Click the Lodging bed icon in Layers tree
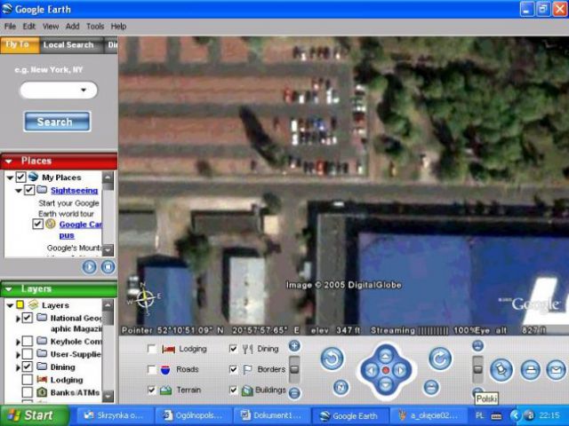The width and height of the screenshot is (569, 426). click(x=42, y=379)
